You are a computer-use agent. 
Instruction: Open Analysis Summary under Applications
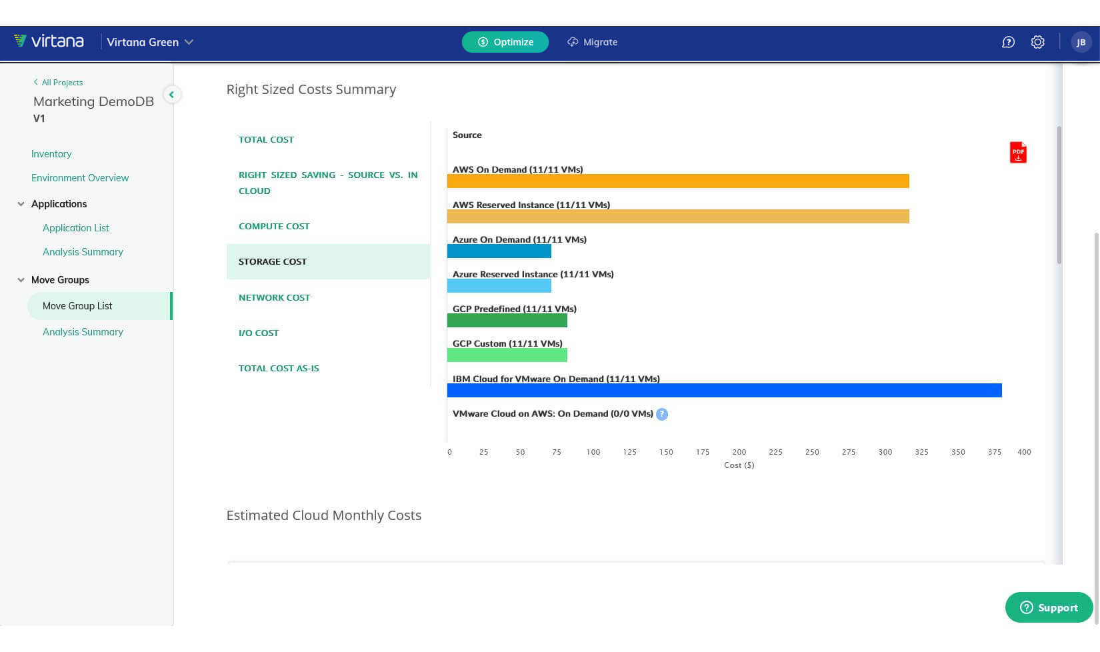[83, 252]
